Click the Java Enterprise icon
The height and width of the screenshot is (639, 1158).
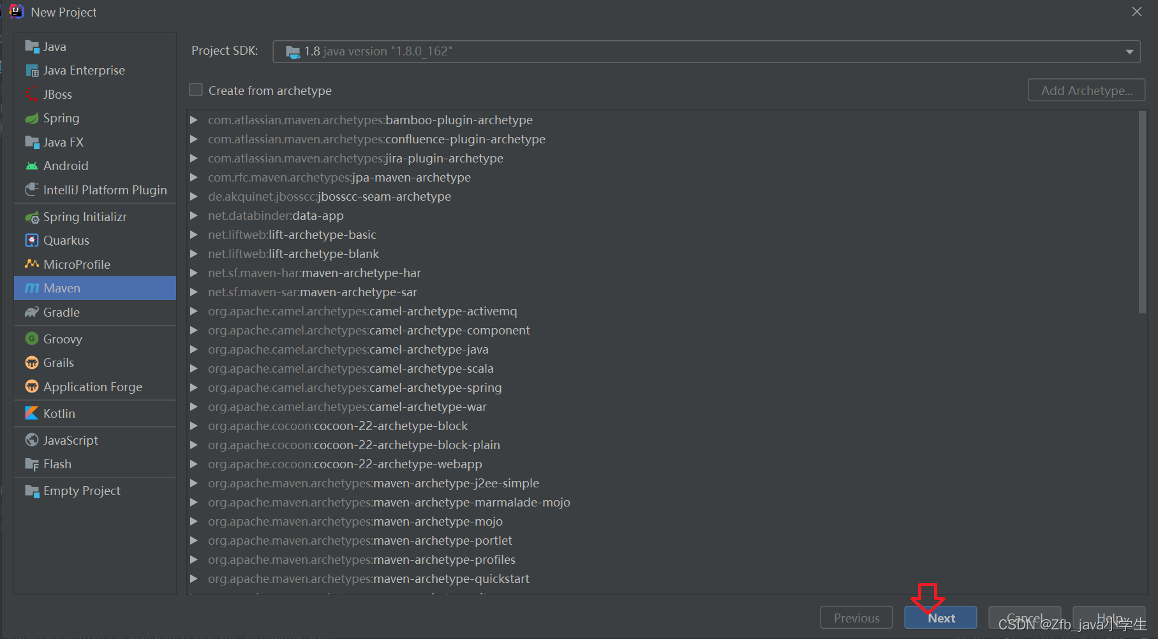pos(32,70)
